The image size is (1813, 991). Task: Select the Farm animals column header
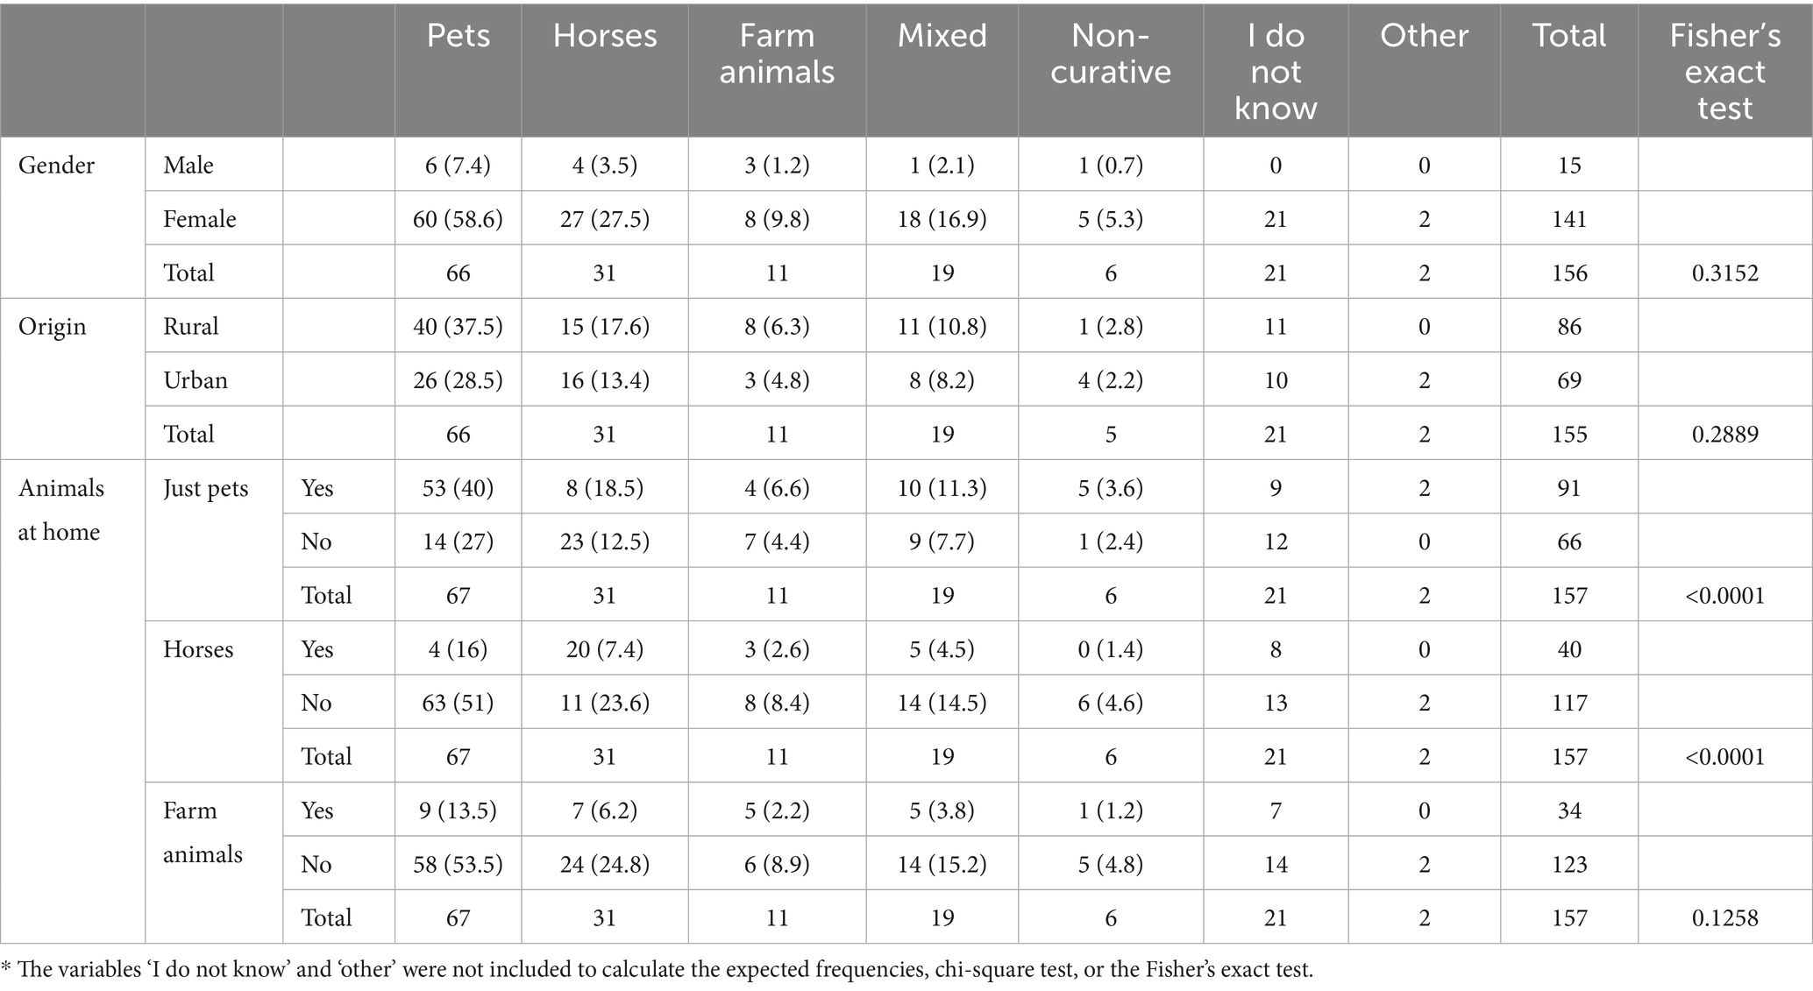coord(777,53)
